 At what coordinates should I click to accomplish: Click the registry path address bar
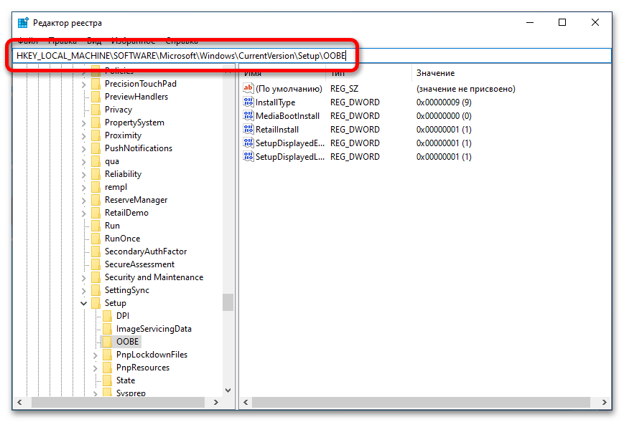click(312, 56)
